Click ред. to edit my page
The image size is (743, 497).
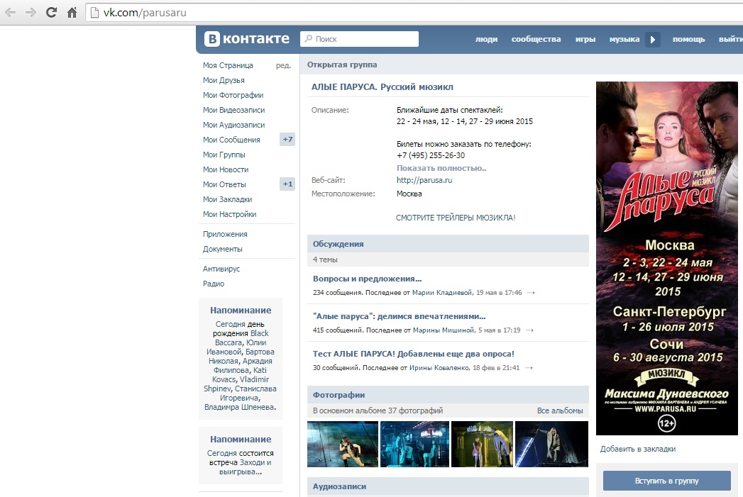point(283,65)
